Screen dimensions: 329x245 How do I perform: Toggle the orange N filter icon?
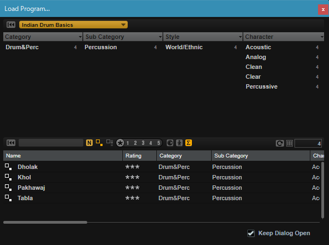click(x=89, y=143)
